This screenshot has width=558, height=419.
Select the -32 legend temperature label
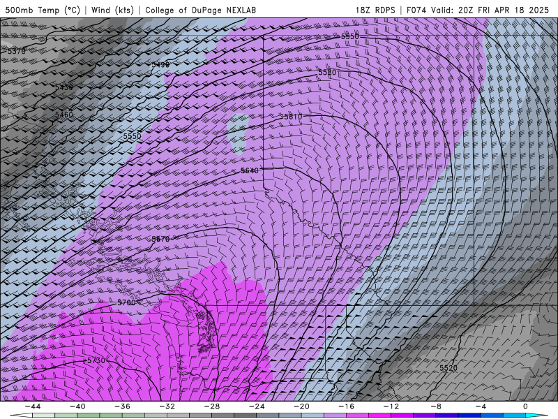coord(167,406)
